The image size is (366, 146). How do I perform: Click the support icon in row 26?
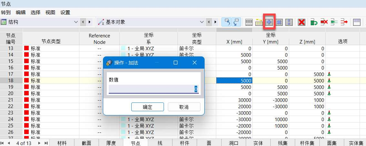pyautogui.click(x=329, y=132)
